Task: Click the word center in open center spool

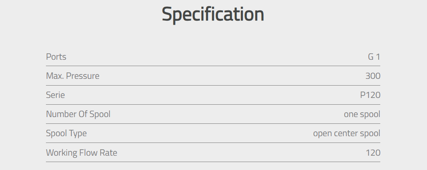Action: tap(346, 133)
